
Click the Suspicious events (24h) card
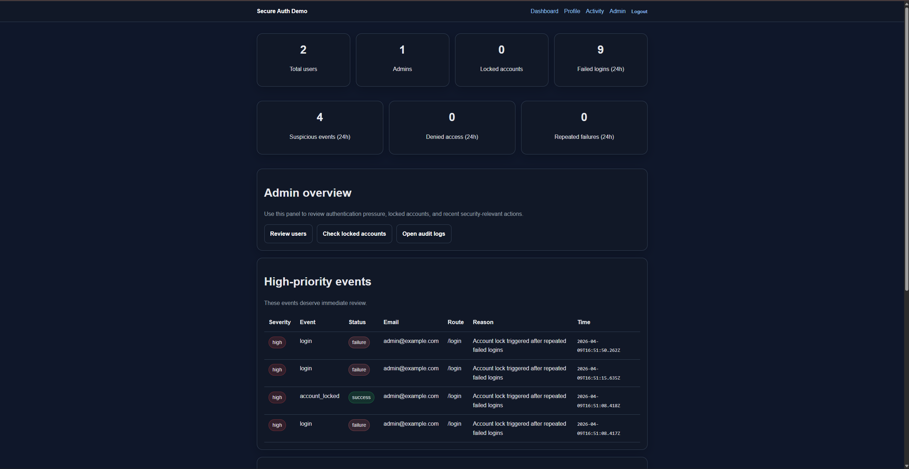coord(320,127)
